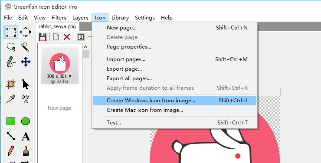Select the Hot Spot pointer tool
The image size is (321, 163).
pos(26,84)
